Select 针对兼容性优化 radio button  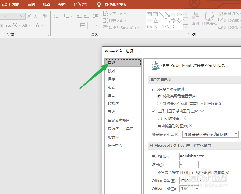coord(159,104)
